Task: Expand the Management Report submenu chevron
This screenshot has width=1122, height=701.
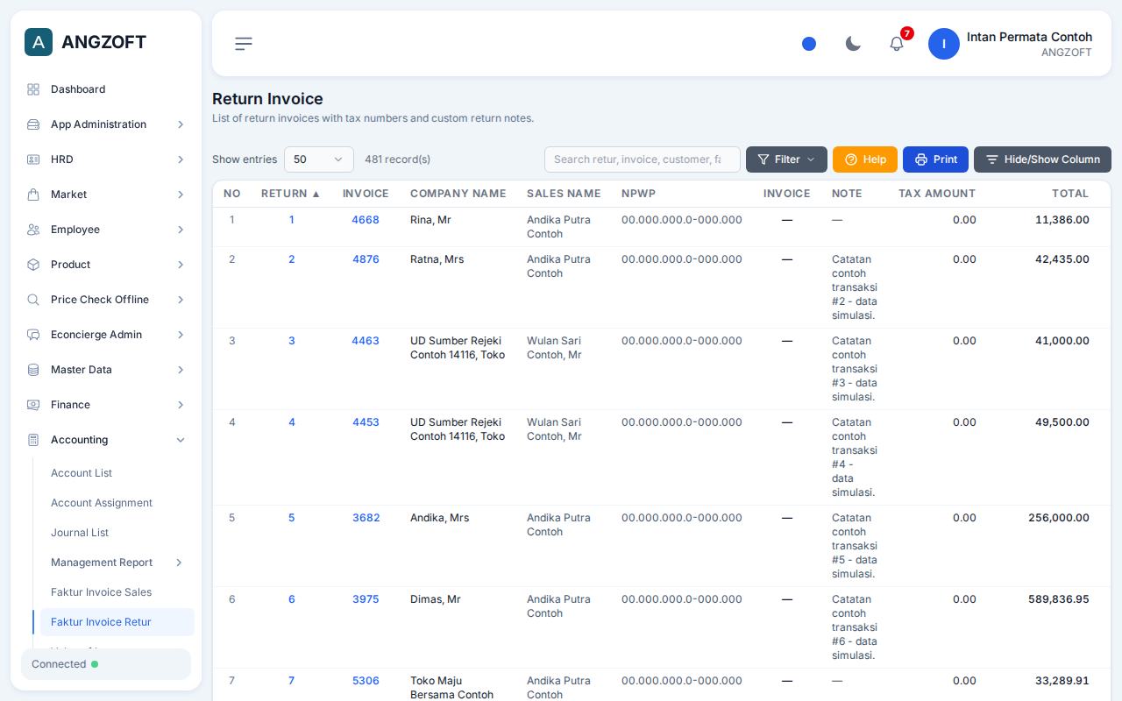Action: coord(179,563)
